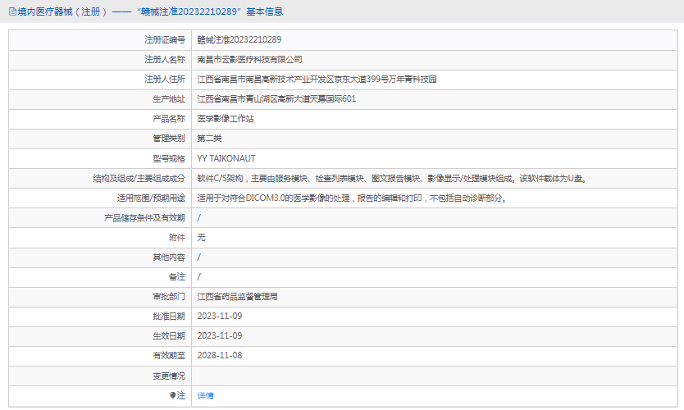Select the slash value in 备注 row

[199, 277]
